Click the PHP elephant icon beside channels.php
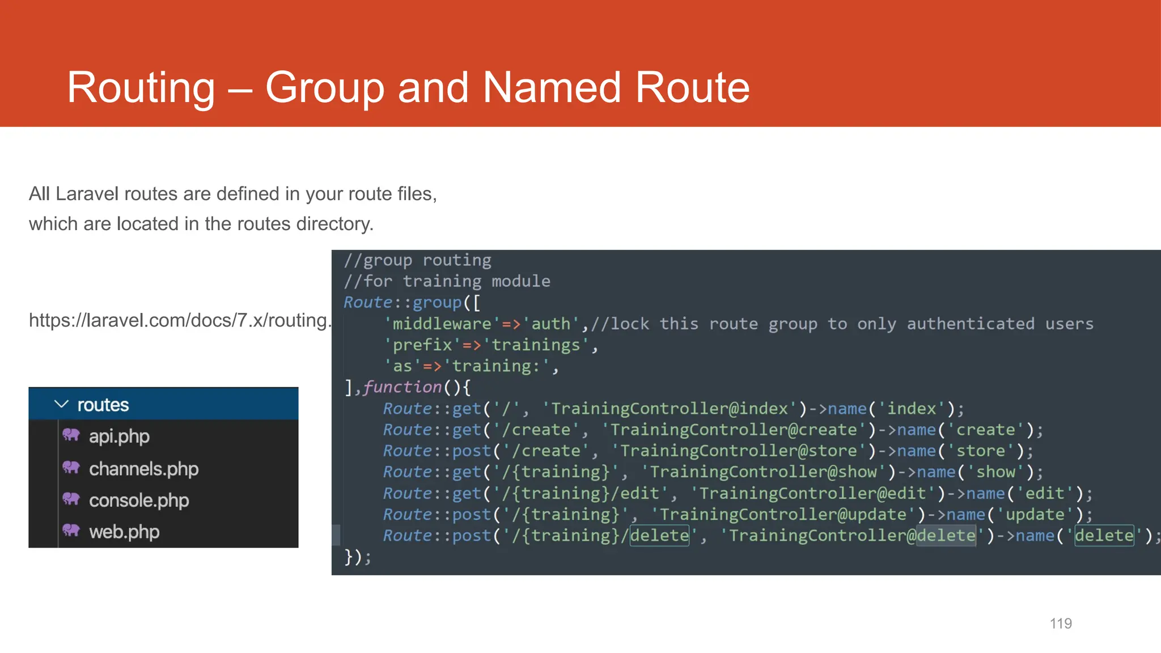Screen dimensions: 1161x653 click(x=71, y=468)
